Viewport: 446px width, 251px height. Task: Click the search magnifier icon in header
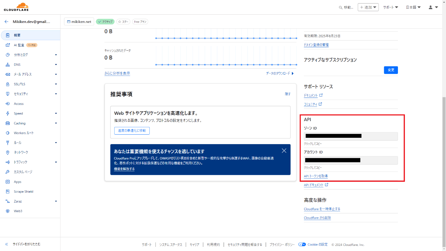click(x=341, y=7)
